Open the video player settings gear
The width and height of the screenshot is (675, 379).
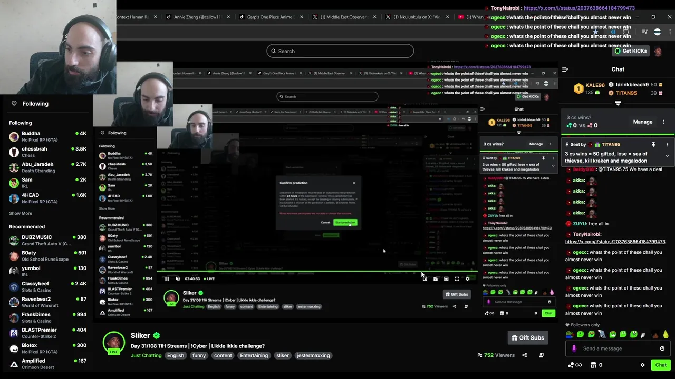(x=467, y=278)
